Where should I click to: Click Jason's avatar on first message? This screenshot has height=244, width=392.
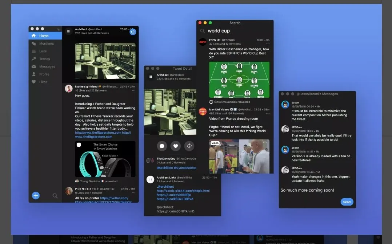285,105
